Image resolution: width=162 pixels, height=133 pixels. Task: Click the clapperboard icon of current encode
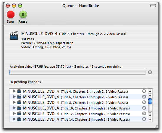(x=14, y=35)
